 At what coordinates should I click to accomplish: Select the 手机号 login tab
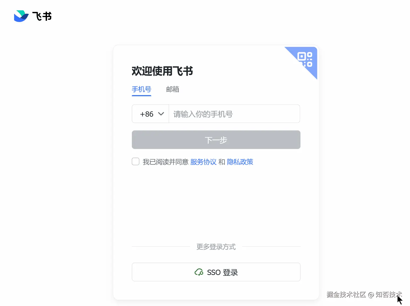pos(142,89)
